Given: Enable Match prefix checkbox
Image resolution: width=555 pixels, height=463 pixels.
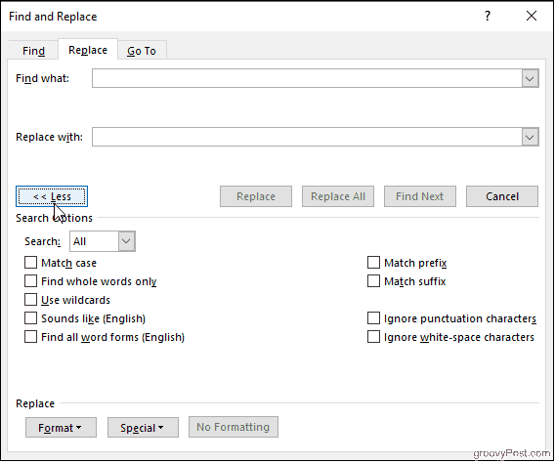Looking at the screenshot, I should point(373,263).
